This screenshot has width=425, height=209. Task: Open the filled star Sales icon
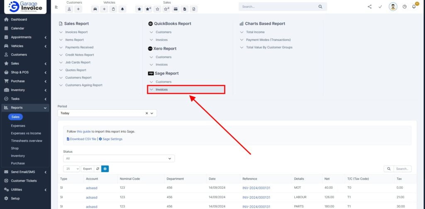coord(139,9)
